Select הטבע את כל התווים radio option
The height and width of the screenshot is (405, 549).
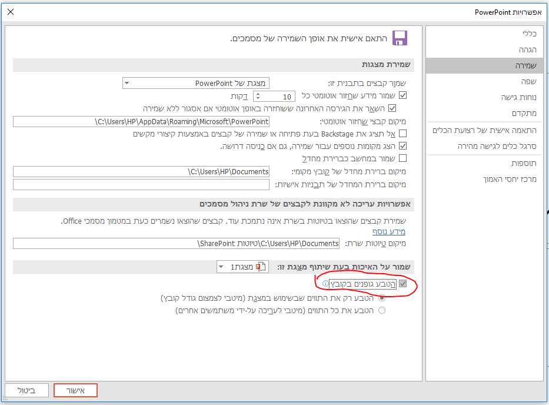382,310
